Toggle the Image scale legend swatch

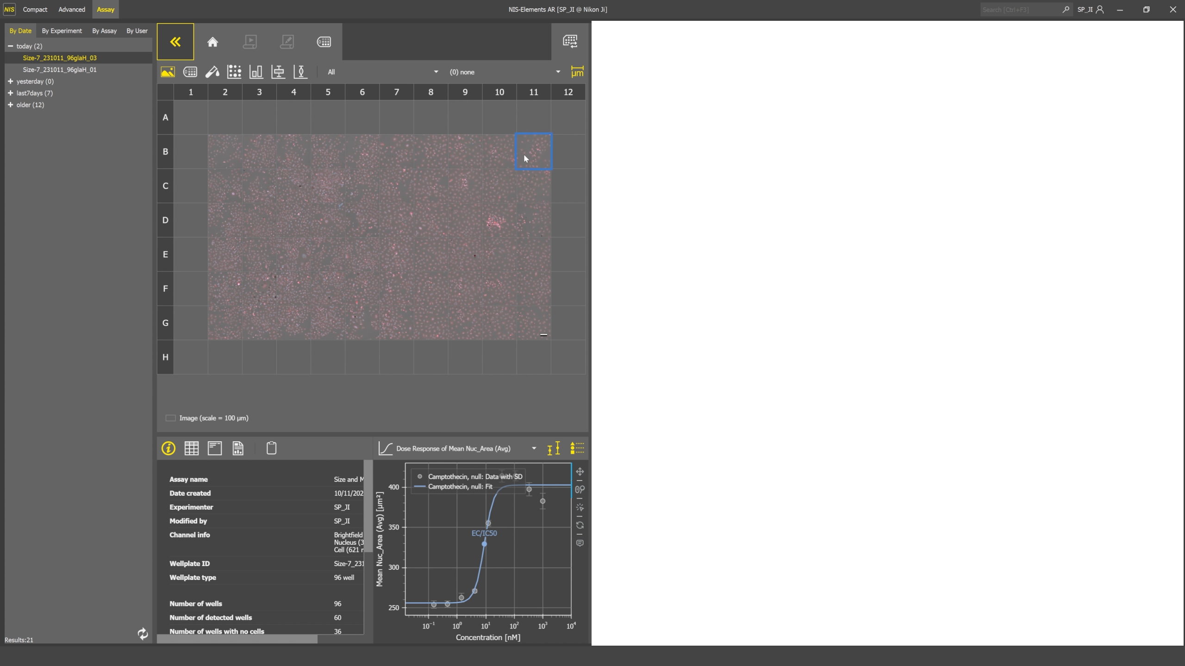(170, 418)
